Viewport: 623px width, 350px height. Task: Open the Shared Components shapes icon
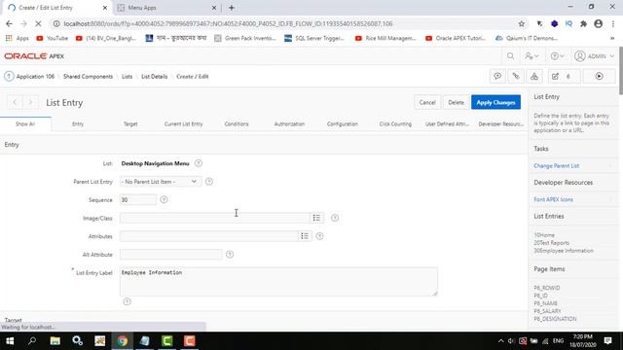534,76
